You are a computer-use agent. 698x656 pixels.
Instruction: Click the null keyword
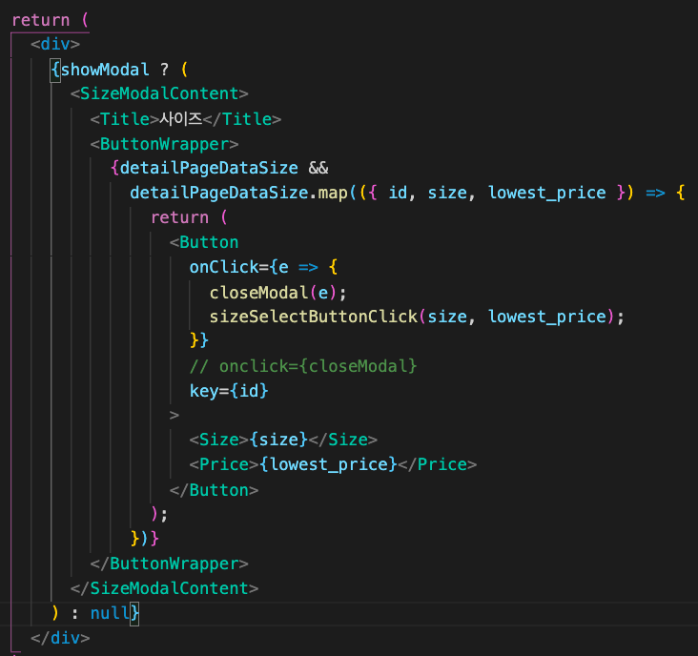(x=110, y=613)
